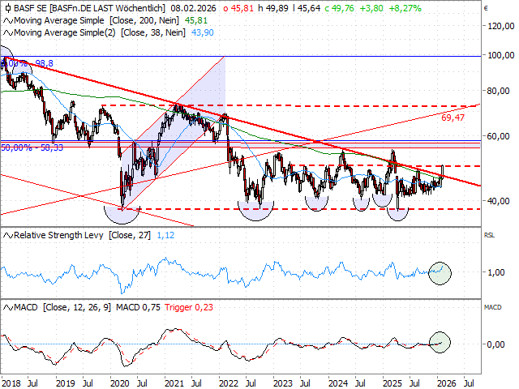Click the percent change +8,27%
The height and width of the screenshot is (389, 519).
(405, 8)
